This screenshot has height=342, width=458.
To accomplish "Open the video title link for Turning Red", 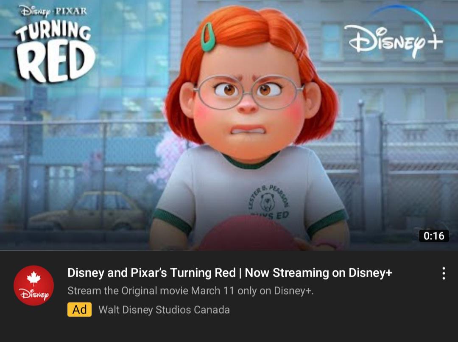I will 230,274.
